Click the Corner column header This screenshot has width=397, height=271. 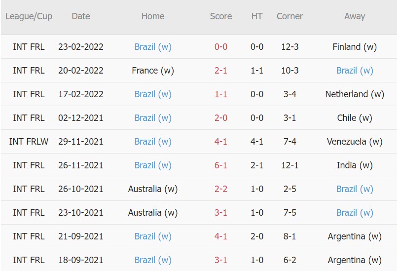tap(290, 16)
